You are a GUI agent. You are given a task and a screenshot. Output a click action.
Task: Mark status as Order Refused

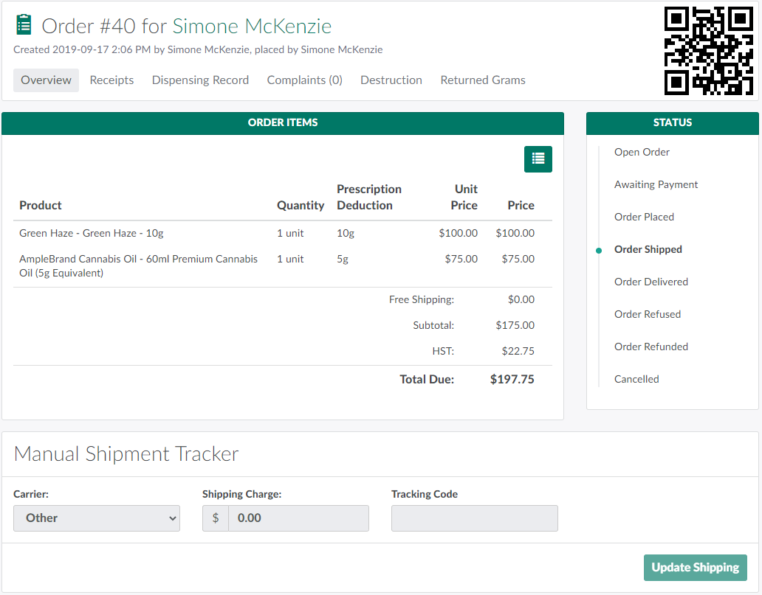pos(647,314)
